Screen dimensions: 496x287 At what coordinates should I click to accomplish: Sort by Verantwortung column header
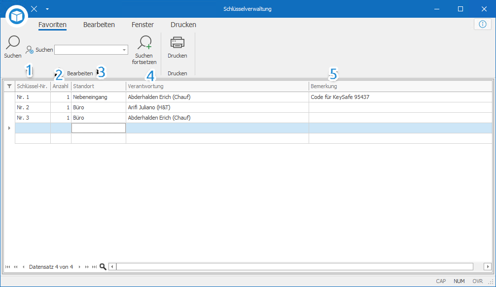(217, 86)
